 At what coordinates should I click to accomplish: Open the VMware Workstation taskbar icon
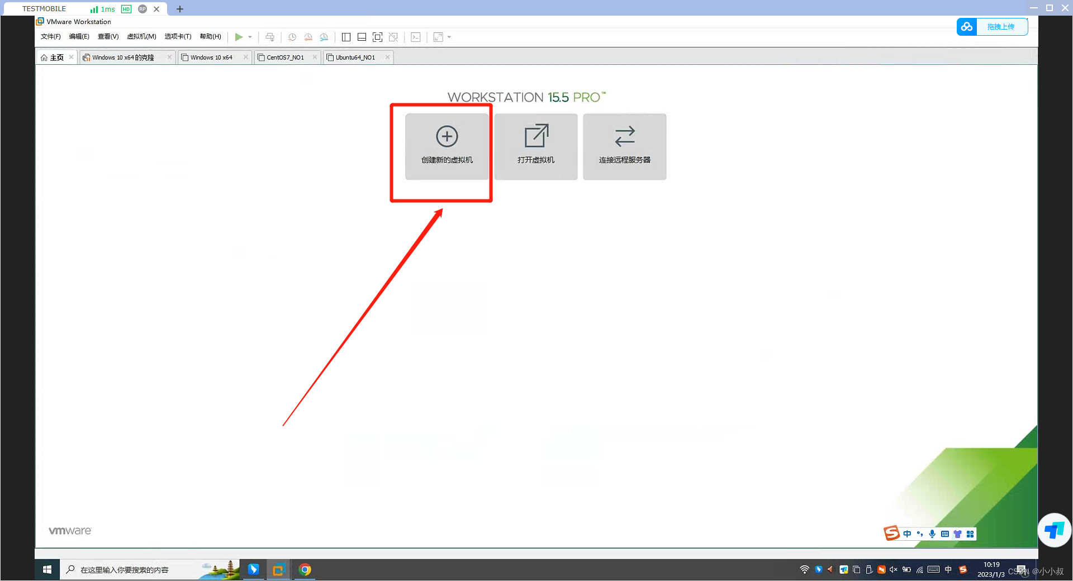(x=278, y=569)
